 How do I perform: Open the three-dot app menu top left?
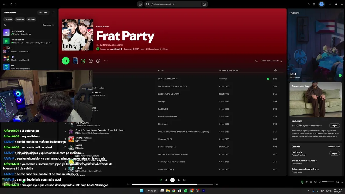coord(5,4)
